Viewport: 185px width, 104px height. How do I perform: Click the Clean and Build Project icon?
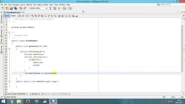tap(55, 8)
